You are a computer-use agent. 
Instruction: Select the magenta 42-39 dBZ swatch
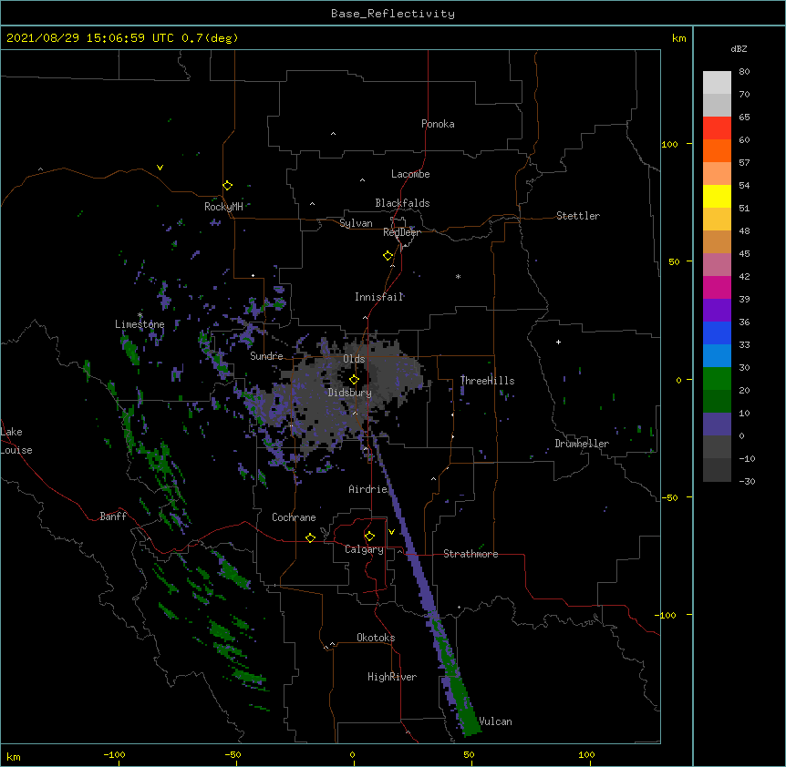[717, 287]
